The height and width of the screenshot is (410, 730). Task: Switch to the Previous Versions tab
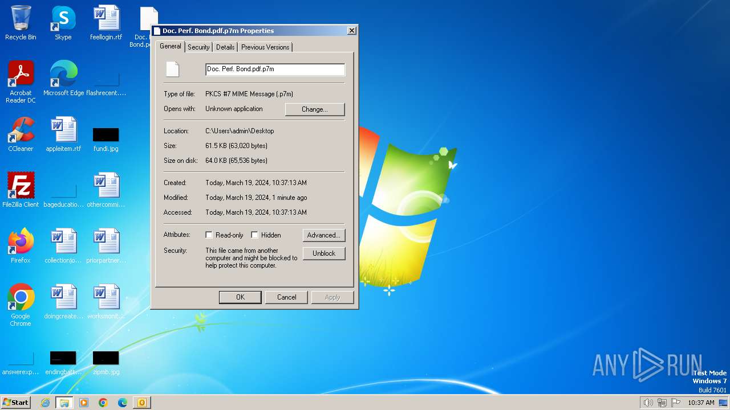265,47
